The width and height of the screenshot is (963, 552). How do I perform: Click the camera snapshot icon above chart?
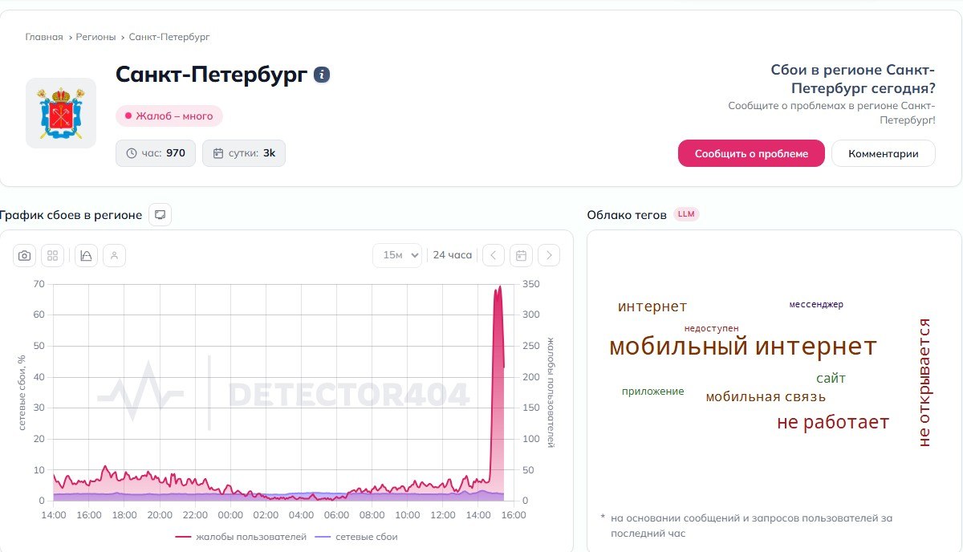point(25,255)
